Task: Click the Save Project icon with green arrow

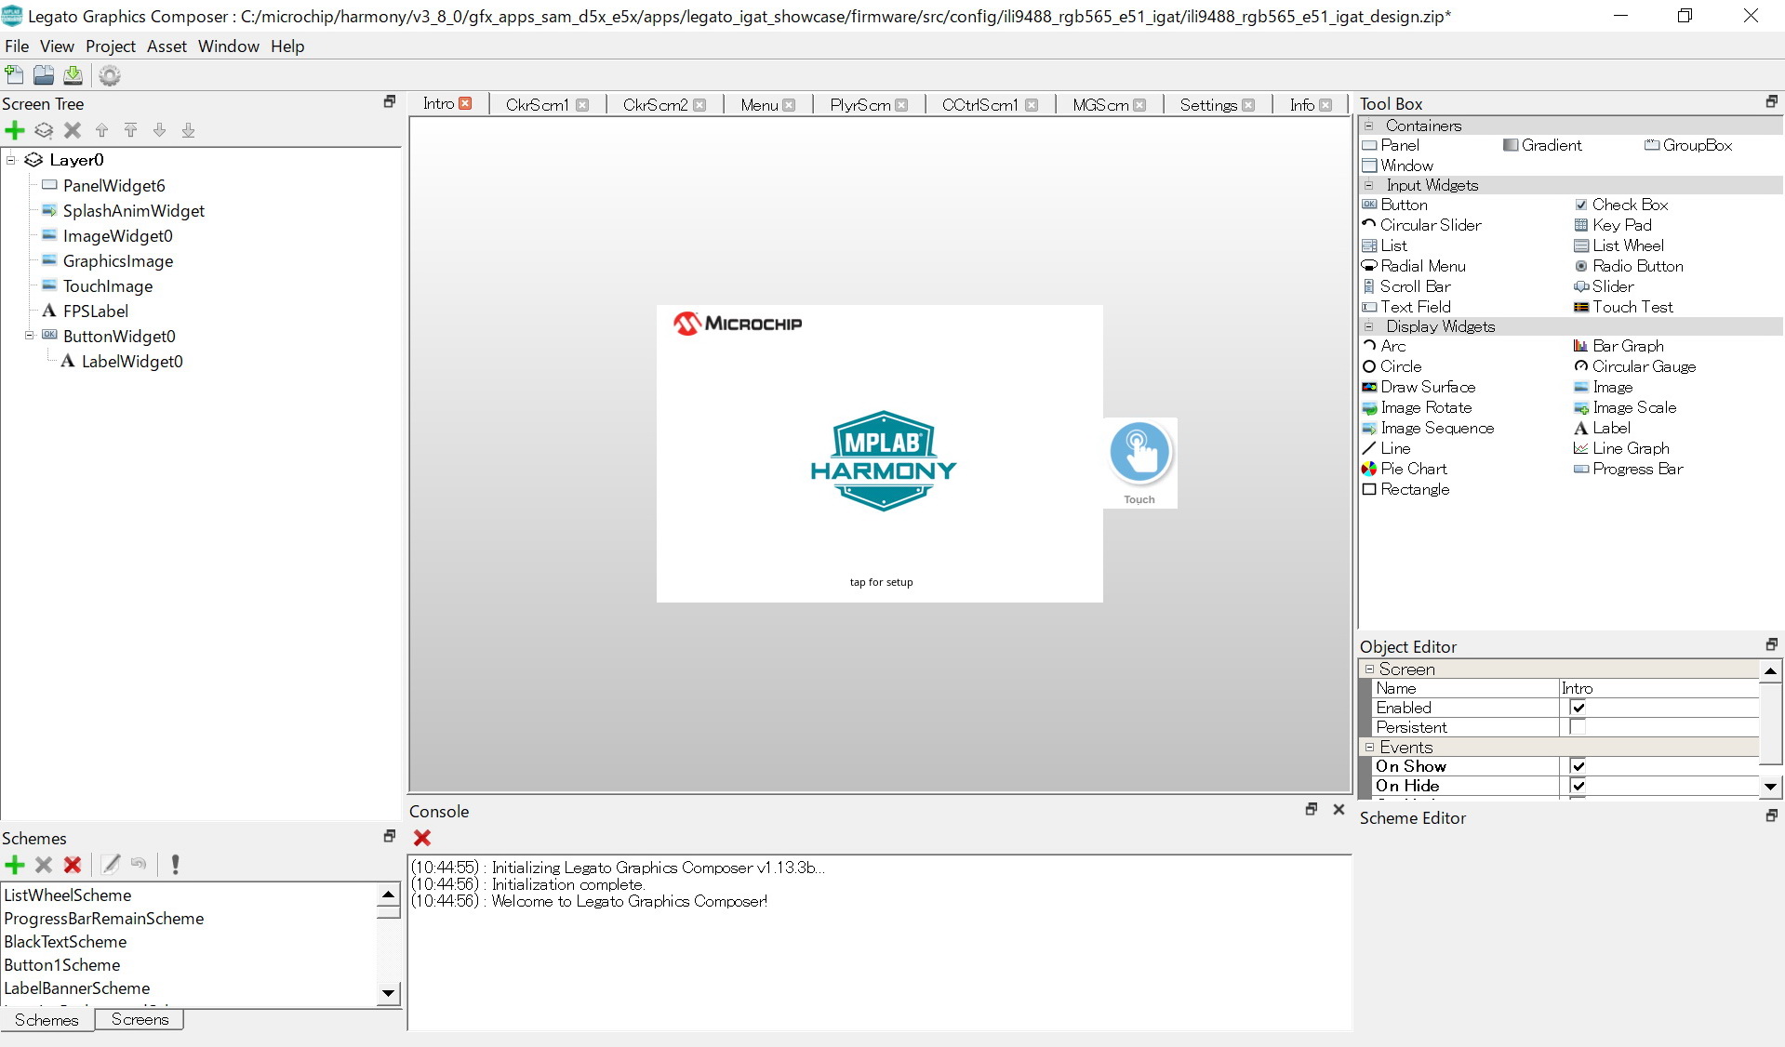Action: pos(73,75)
